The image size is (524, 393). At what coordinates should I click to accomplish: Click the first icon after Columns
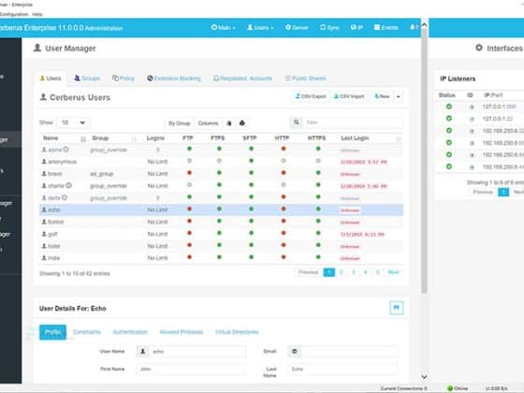click(x=229, y=124)
